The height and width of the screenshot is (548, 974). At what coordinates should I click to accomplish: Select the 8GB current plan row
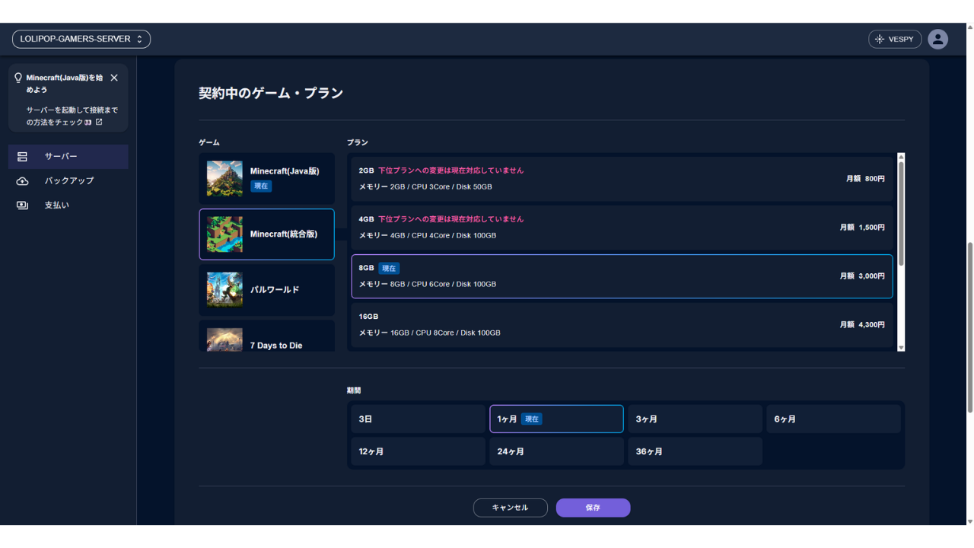(x=622, y=276)
